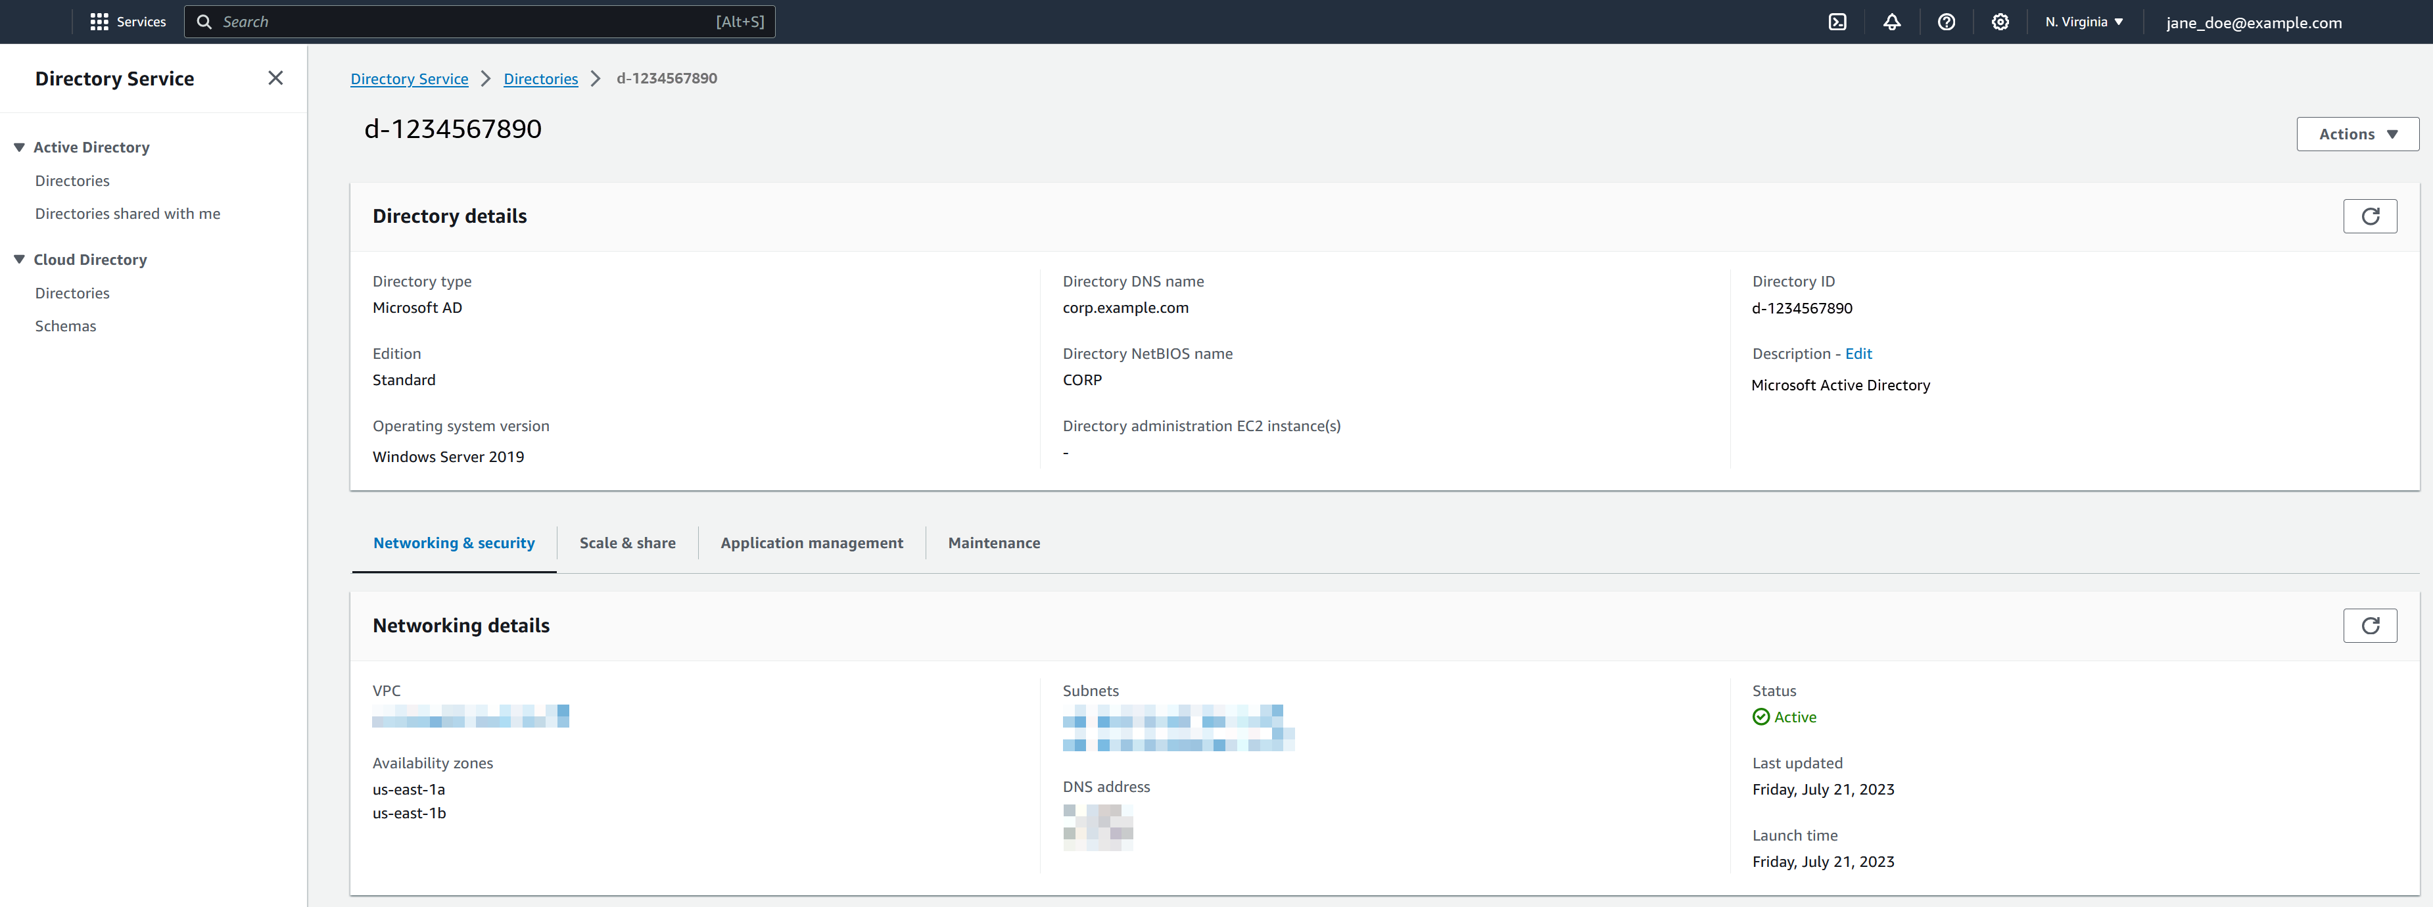Click the Directory Service breadcrumb link

[x=408, y=78]
